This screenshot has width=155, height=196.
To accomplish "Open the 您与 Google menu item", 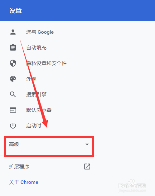I will (40, 32).
